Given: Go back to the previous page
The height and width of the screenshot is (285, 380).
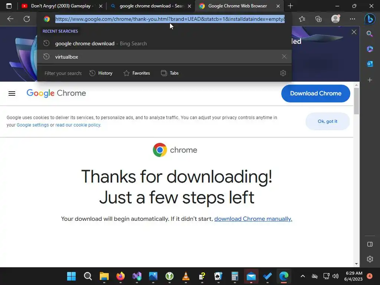Looking at the screenshot, I should point(10,19).
